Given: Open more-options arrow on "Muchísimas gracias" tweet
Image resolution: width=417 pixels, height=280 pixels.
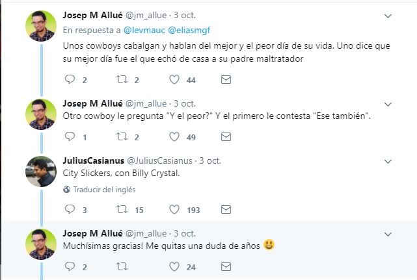Looking at the screenshot, I should [x=388, y=233].
